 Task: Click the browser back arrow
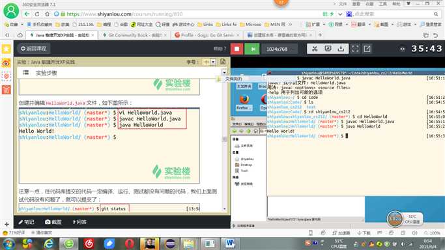pyautogui.click(x=27, y=14)
